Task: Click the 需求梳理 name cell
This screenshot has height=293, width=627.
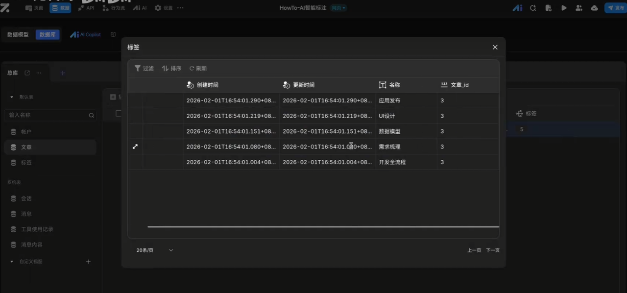Action: click(406, 146)
